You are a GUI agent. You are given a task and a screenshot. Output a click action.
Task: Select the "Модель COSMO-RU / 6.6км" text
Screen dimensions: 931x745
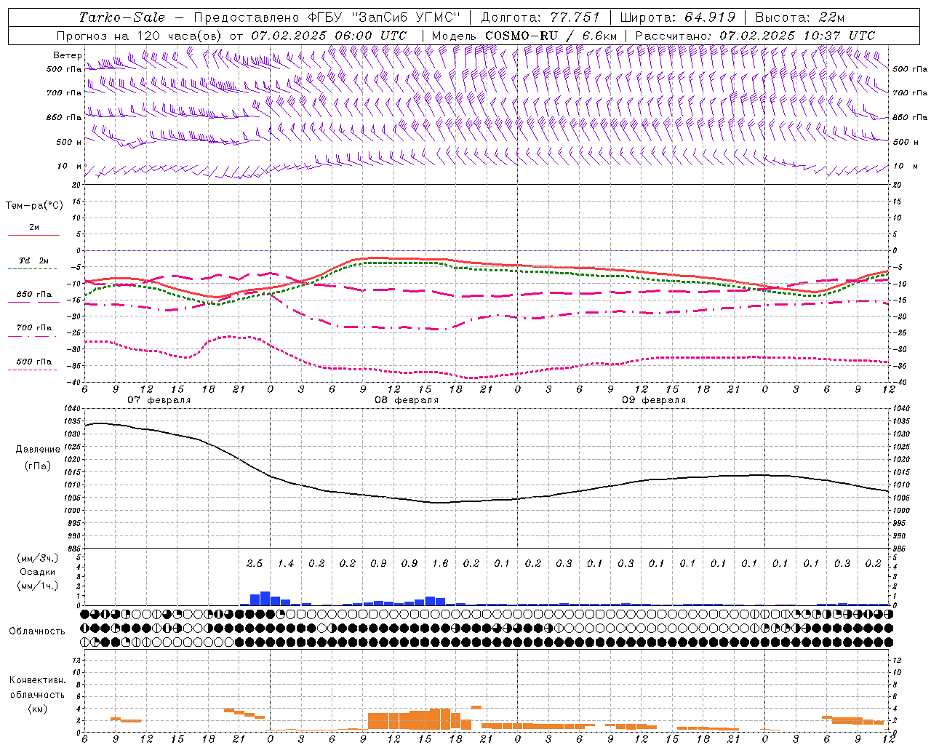pos(524,36)
